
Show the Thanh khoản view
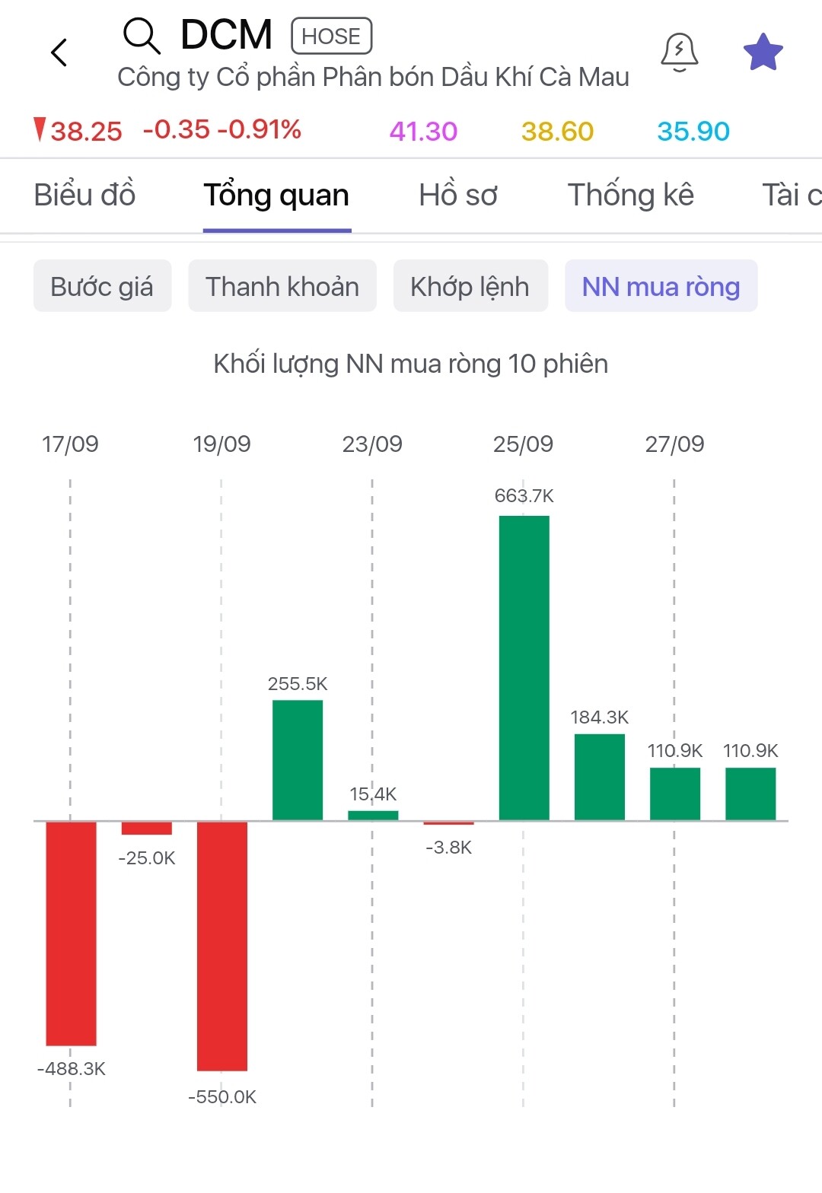pos(282,286)
